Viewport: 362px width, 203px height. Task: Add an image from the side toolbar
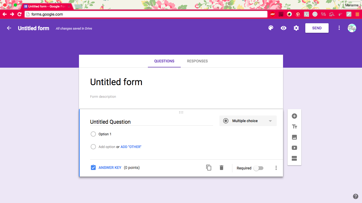click(294, 137)
